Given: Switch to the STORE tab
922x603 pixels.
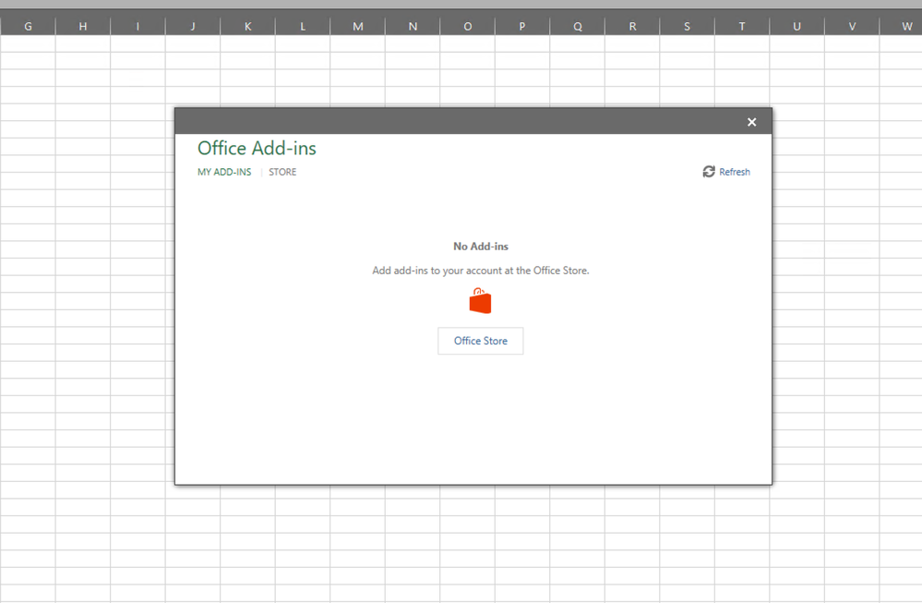Looking at the screenshot, I should tap(282, 172).
